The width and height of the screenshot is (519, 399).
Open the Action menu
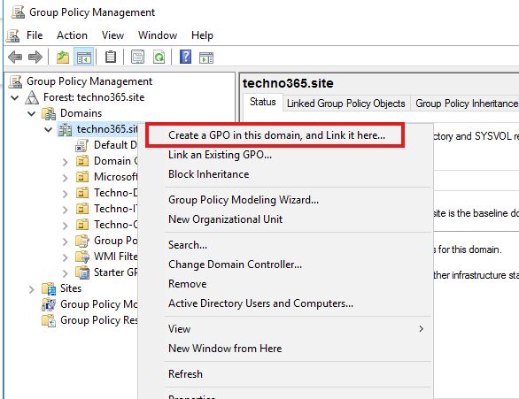pos(72,35)
